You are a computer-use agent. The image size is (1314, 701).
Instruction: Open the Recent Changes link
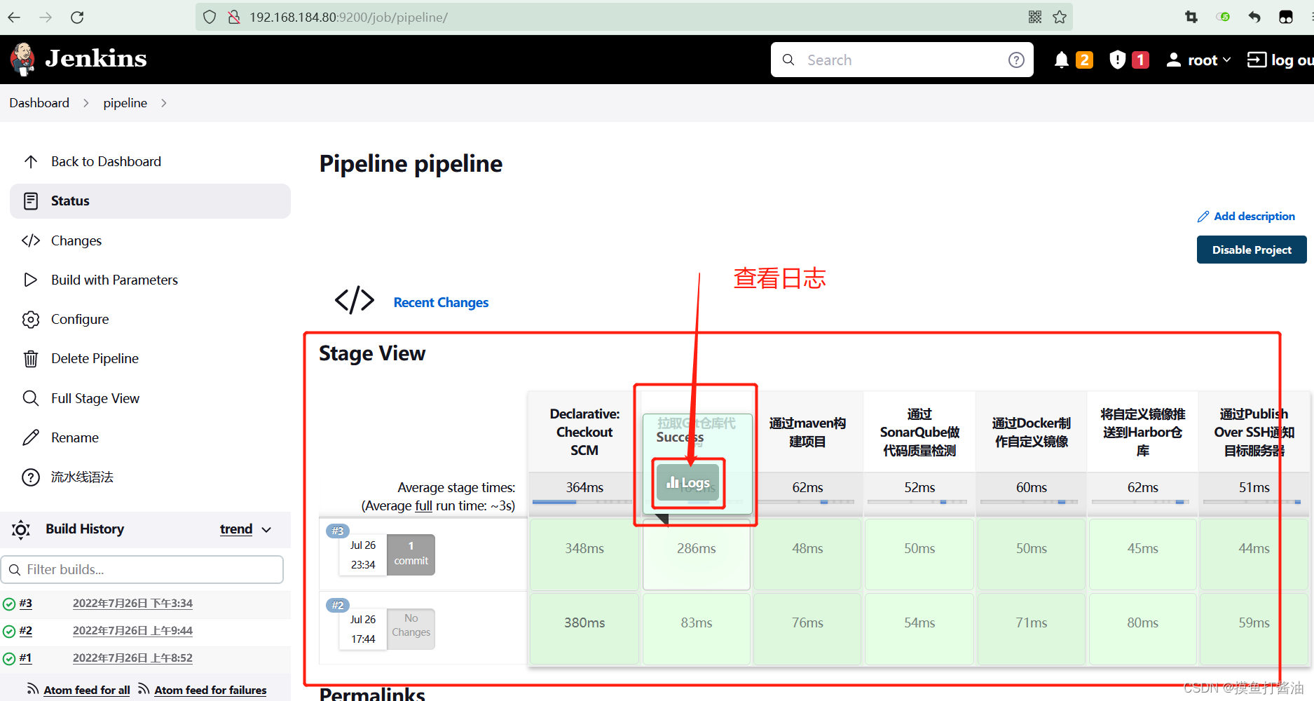click(441, 302)
